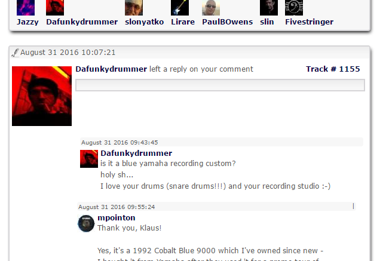Image resolution: width=389 pixels, height=261 pixels.
Task: Open the slonyatko username link
Action: point(145,22)
